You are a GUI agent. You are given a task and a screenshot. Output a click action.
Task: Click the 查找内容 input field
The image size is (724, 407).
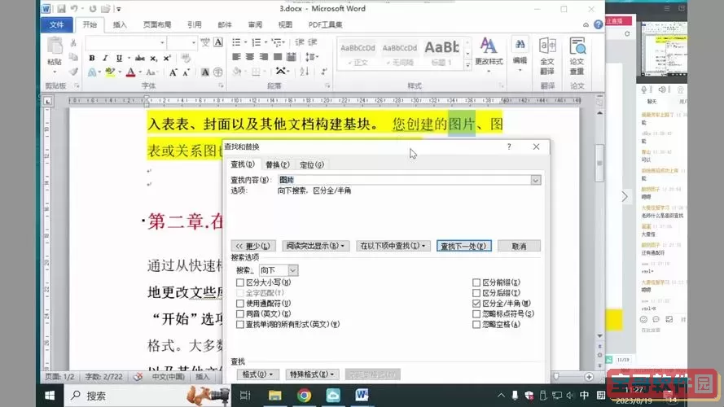pyautogui.click(x=404, y=181)
